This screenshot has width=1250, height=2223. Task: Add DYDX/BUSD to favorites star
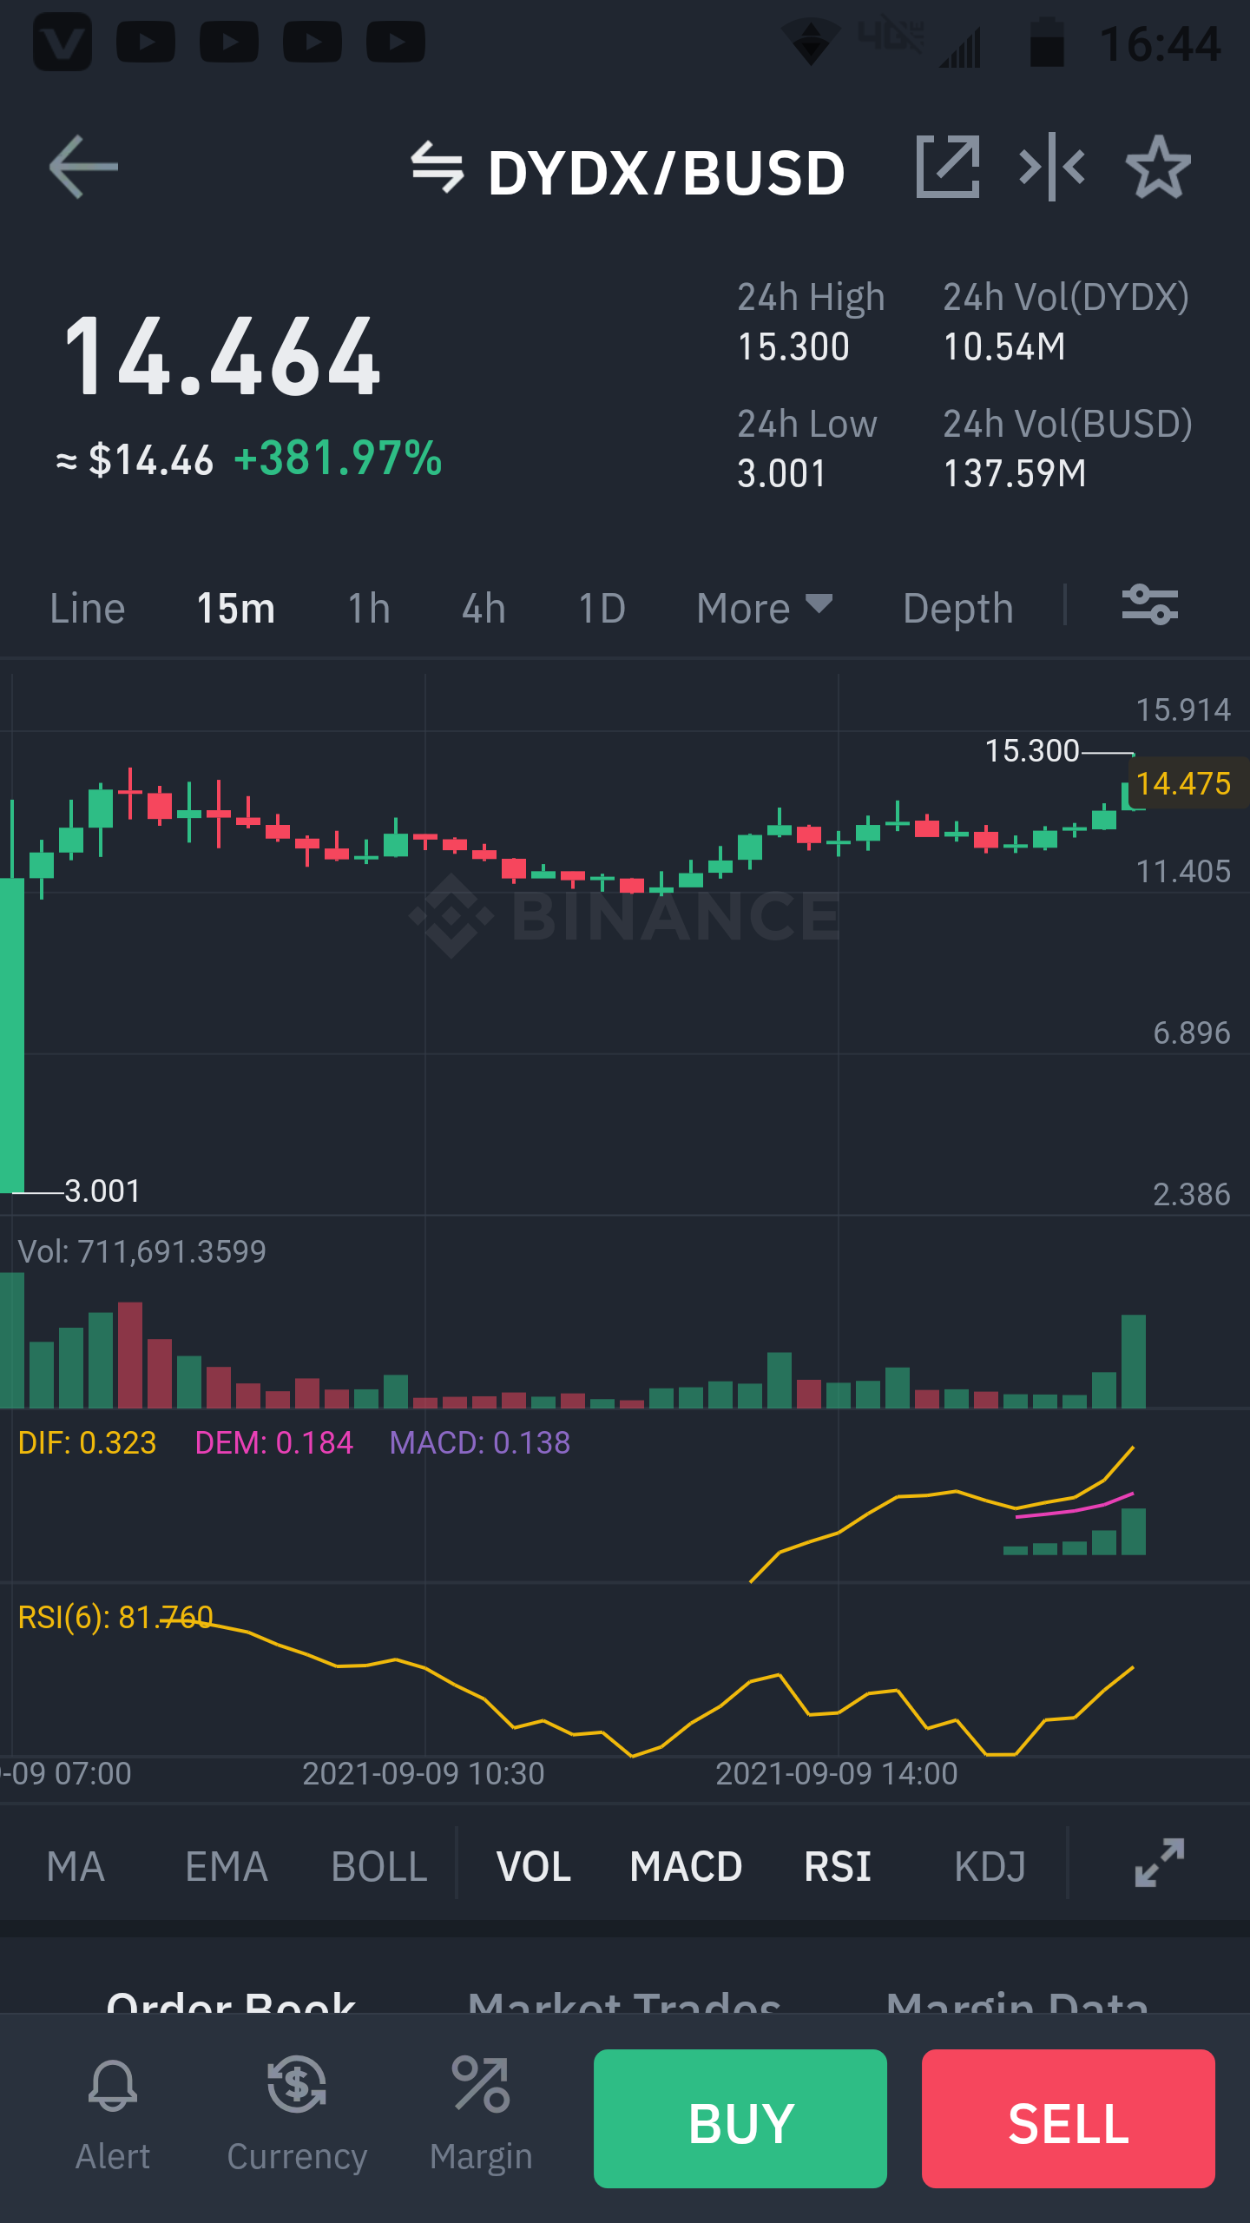[1158, 167]
